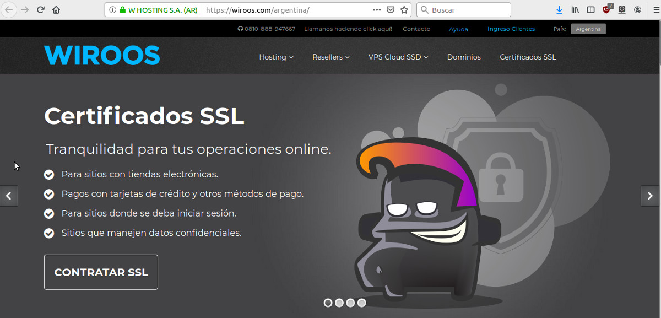Click the uBlock Origin extension icon

[x=606, y=10]
